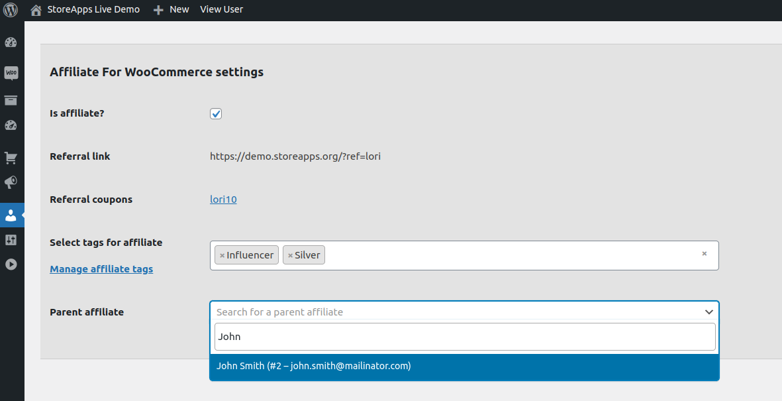782x401 pixels.
Task: Open the Products menu icon
Action: (x=11, y=100)
